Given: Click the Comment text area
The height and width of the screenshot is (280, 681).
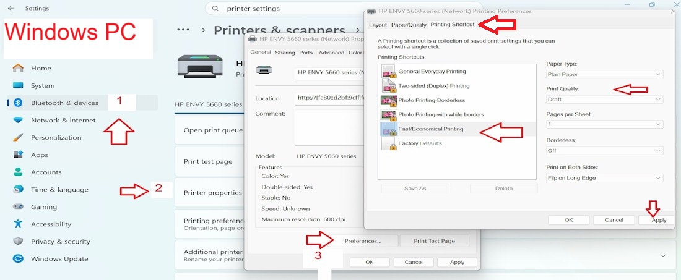Looking at the screenshot, I should click(x=329, y=128).
